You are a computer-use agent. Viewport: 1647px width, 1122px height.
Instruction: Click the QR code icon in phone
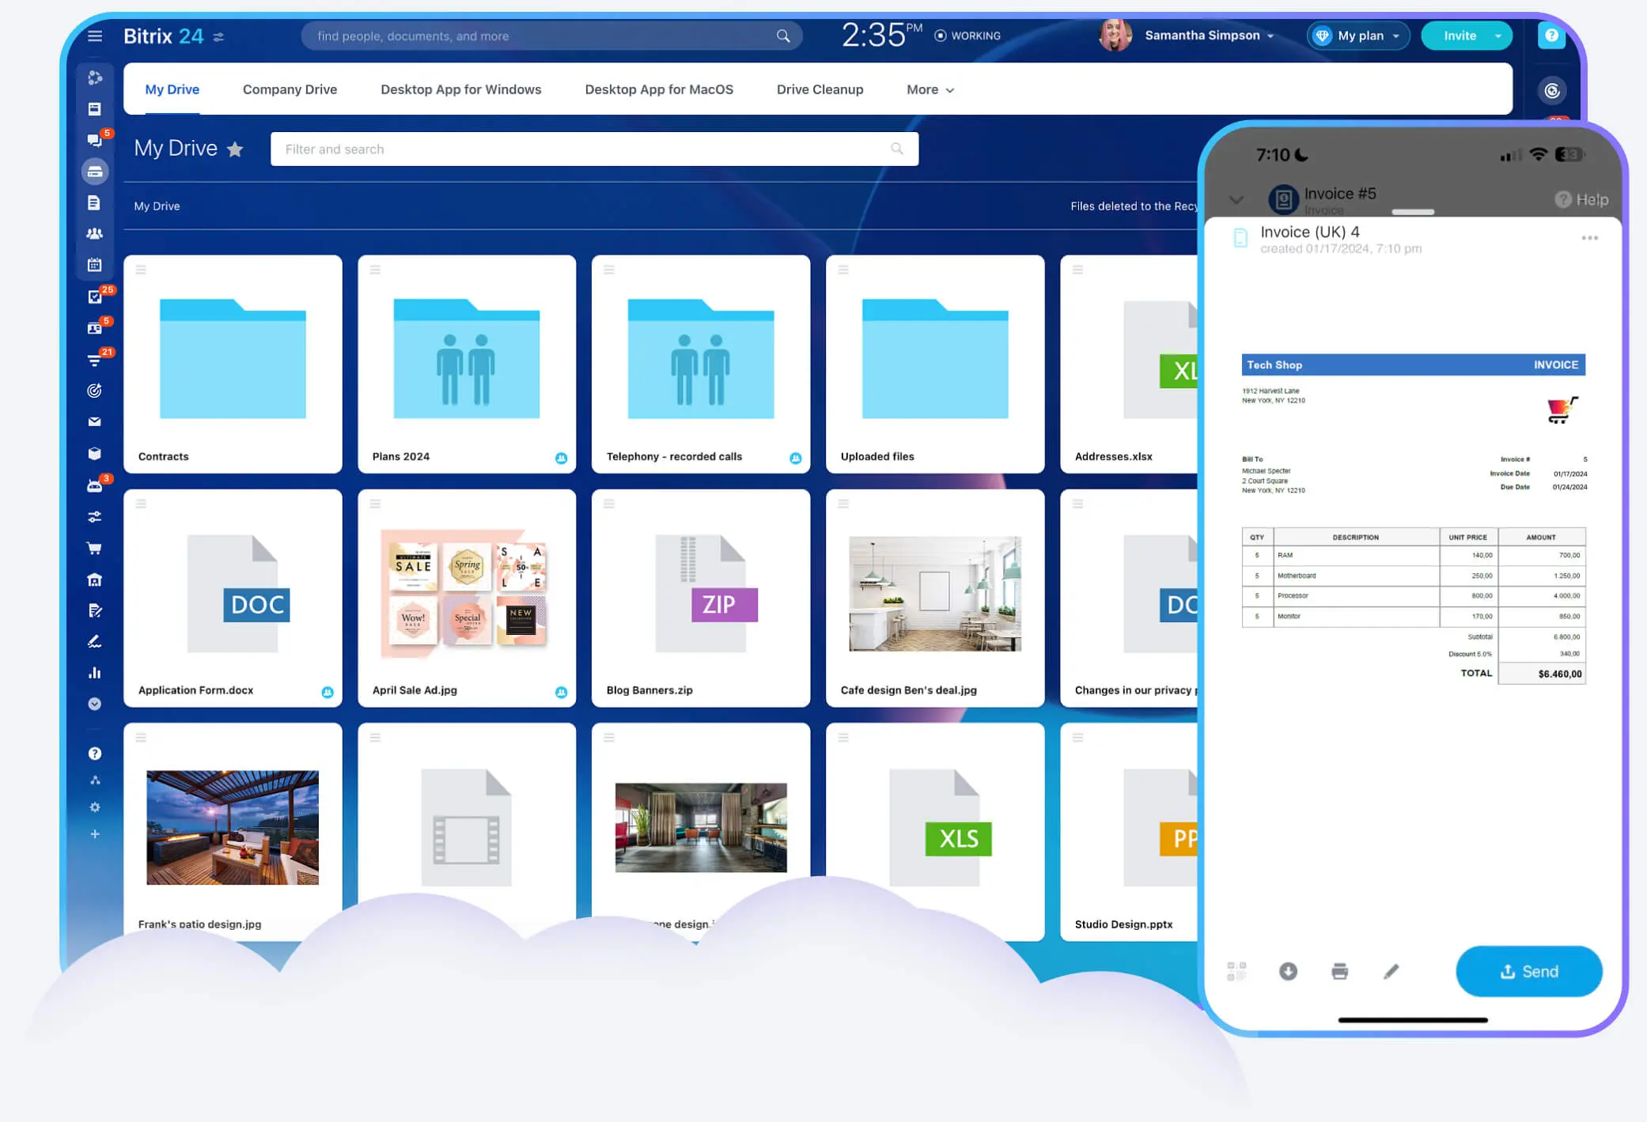click(x=1236, y=971)
